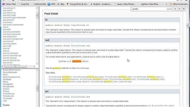Close the find bar
Image resolution: width=190 pixels, height=107 pixels.
coord(183,9)
